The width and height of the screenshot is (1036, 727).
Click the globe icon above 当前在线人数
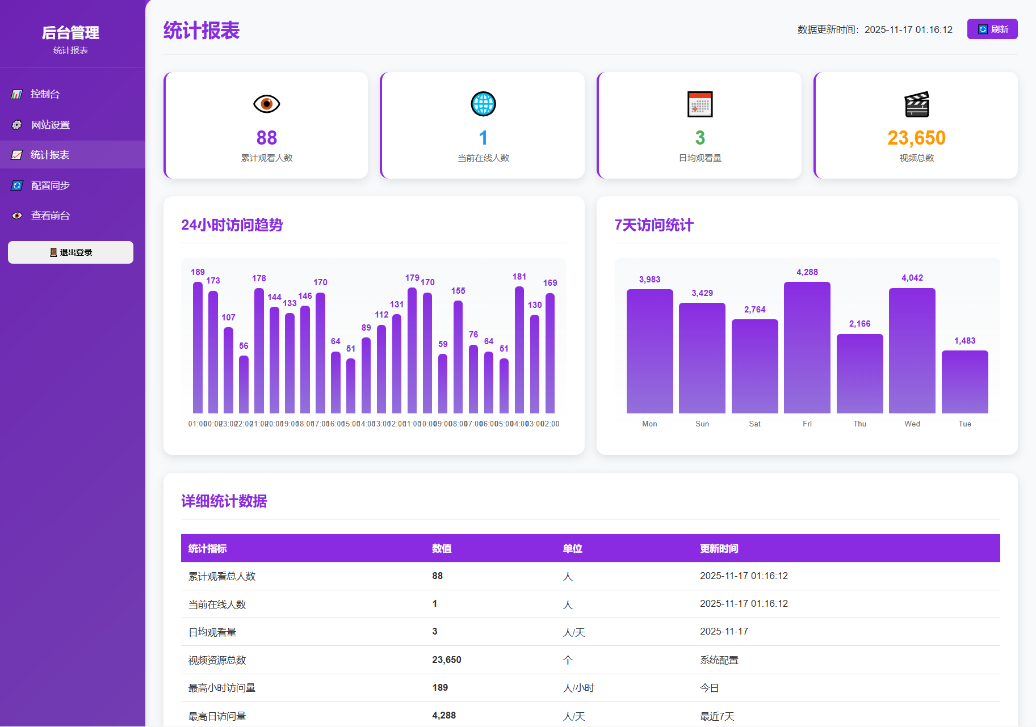point(483,104)
